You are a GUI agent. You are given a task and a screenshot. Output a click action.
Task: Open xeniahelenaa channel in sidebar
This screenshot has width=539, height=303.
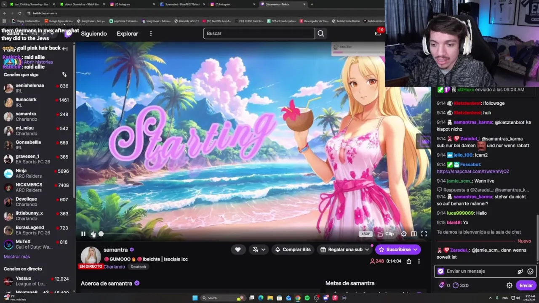click(37, 88)
